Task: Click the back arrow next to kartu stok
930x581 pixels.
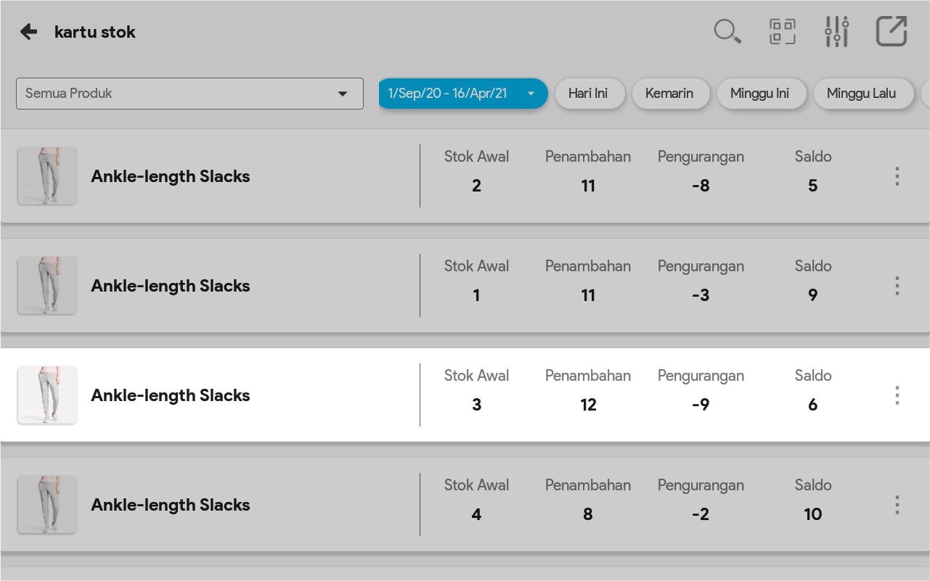Action: 28,32
